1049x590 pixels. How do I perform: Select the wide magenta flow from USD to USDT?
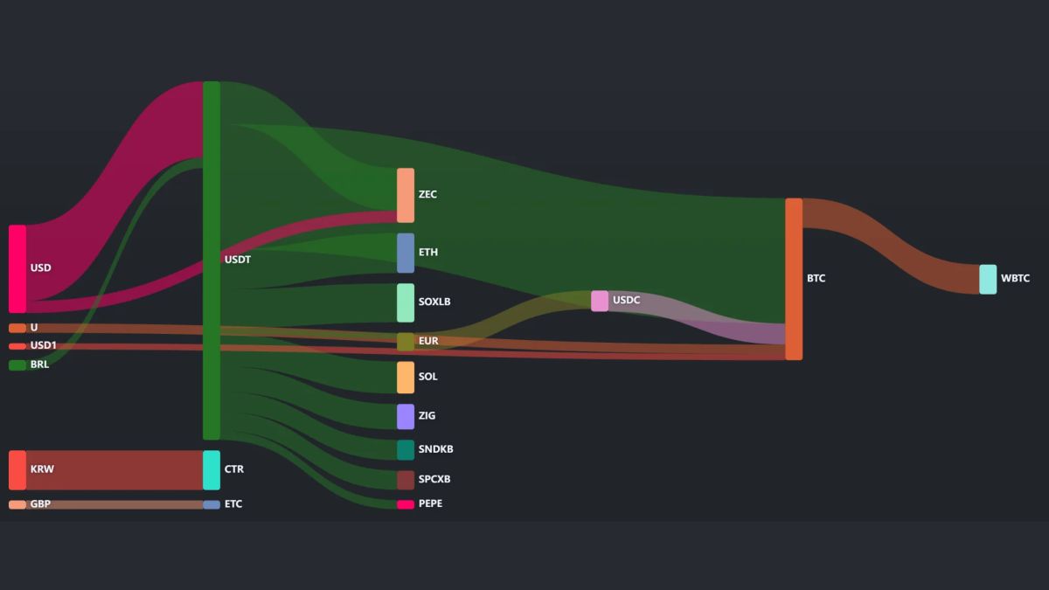click(115, 192)
